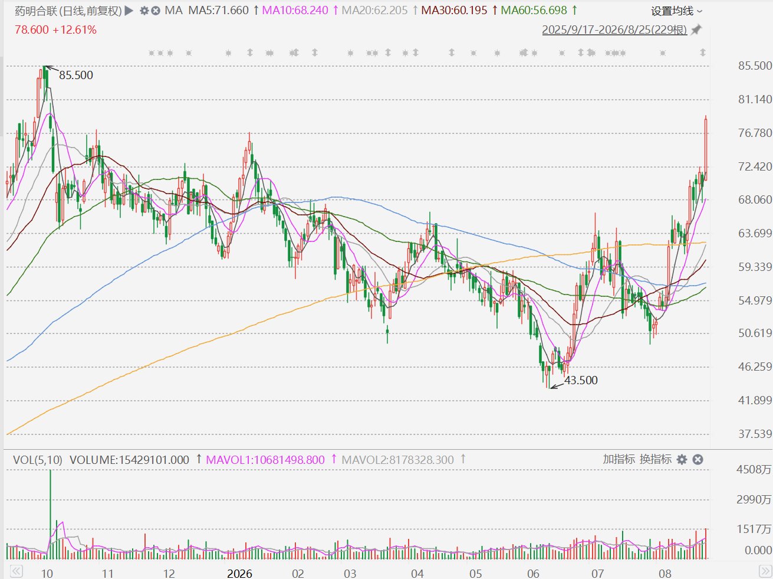Click the 药明合联(日线,前复权) title
Image resolution: width=773 pixels, height=579 pixels.
pyautogui.click(x=68, y=11)
